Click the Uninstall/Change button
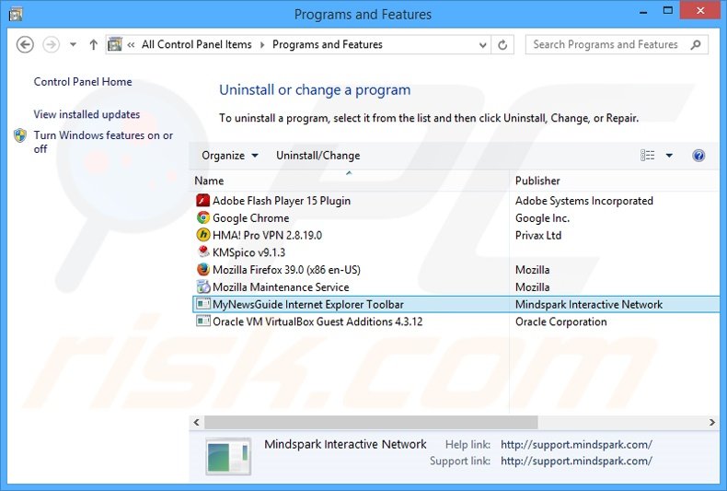 [318, 156]
